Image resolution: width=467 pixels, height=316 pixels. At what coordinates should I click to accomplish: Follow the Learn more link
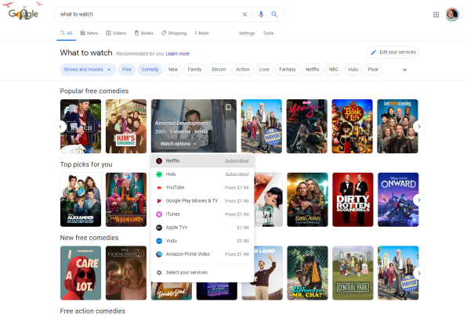[178, 54]
